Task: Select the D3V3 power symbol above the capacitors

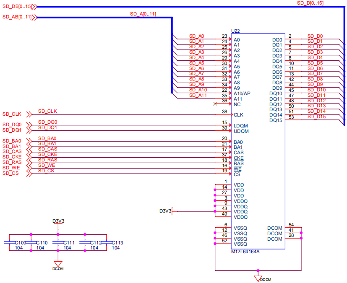Action: (x=58, y=221)
